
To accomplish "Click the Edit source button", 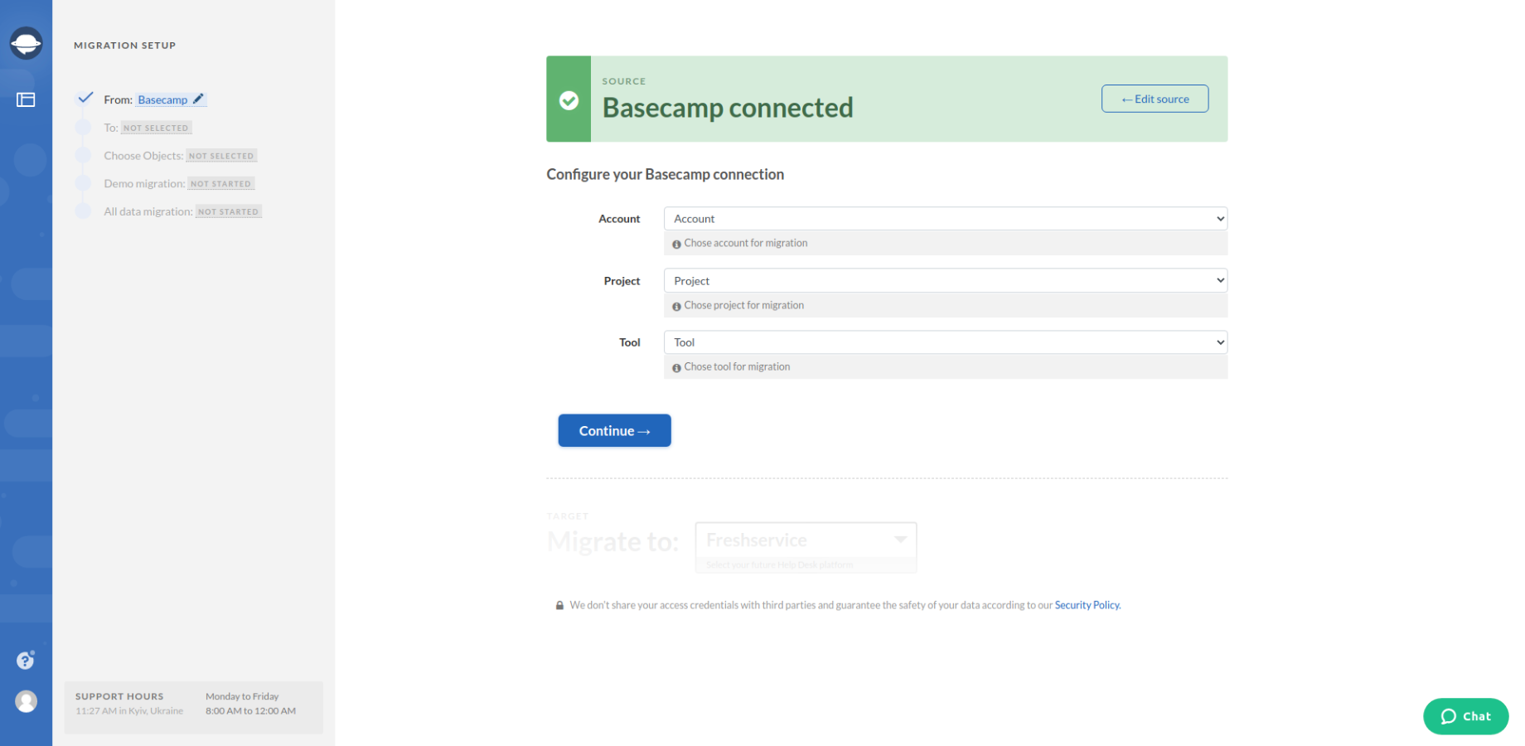I will click(1155, 99).
